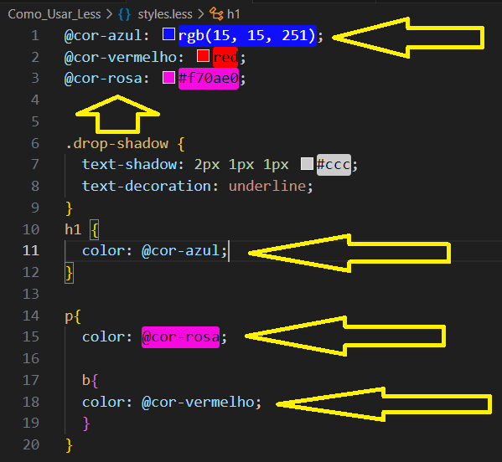Click the Less file braces icon in breadcrumb
Screen dimensions: 502x462
tap(125, 14)
